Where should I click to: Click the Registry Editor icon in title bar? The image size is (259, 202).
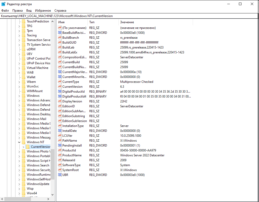4,4
